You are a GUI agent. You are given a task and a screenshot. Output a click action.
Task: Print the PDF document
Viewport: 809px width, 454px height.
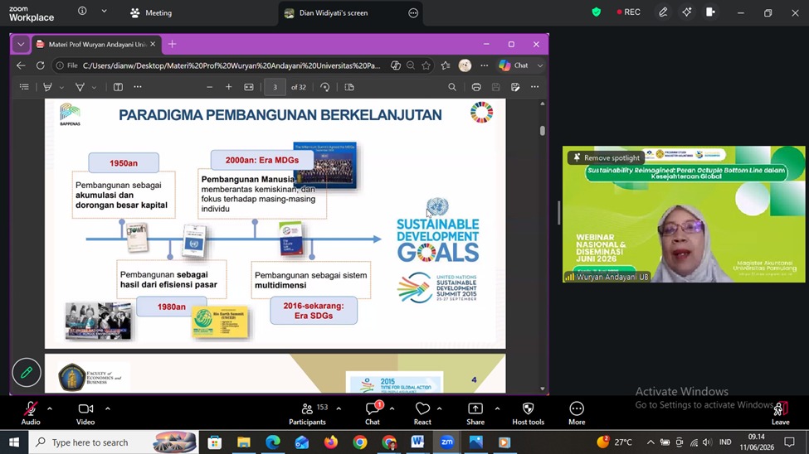(476, 87)
